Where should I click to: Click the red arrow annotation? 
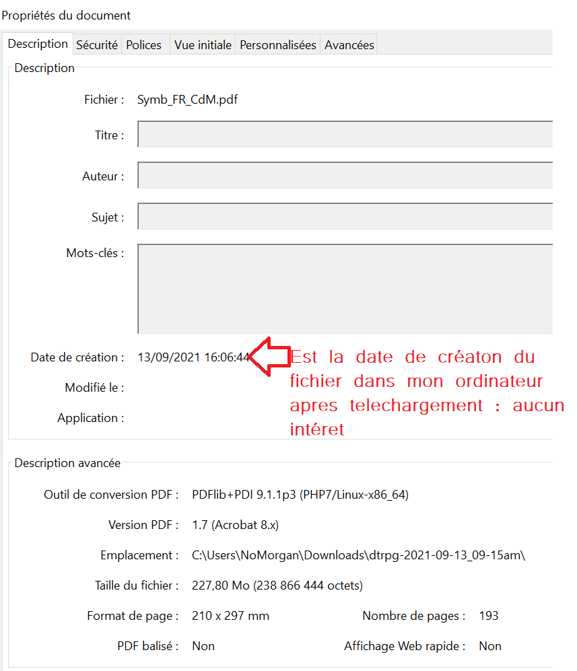click(x=267, y=356)
